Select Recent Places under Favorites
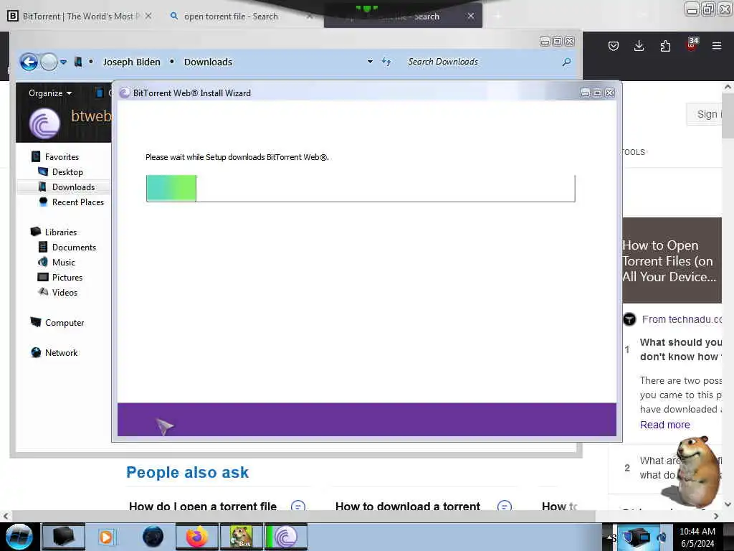This screenshot has height=551, width=734. coord(77,202)
